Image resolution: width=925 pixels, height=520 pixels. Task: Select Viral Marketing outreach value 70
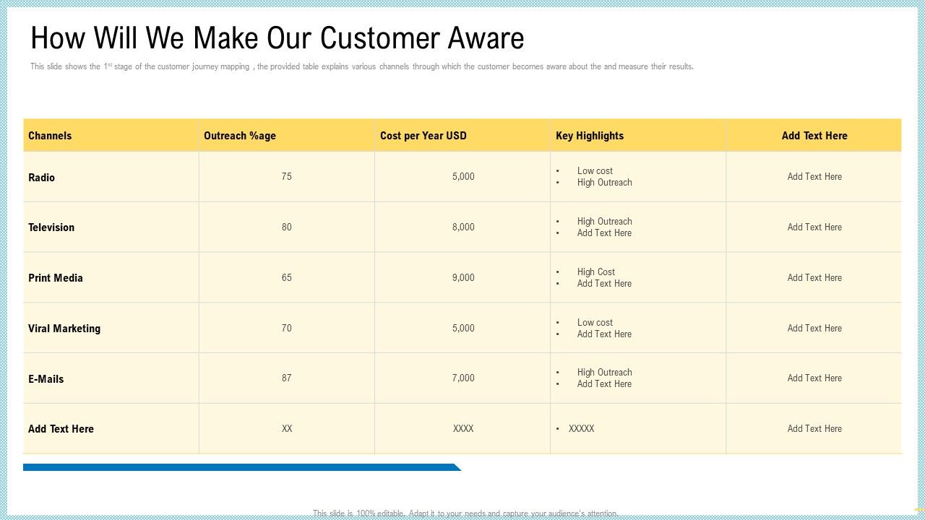[x=287, y=329]
